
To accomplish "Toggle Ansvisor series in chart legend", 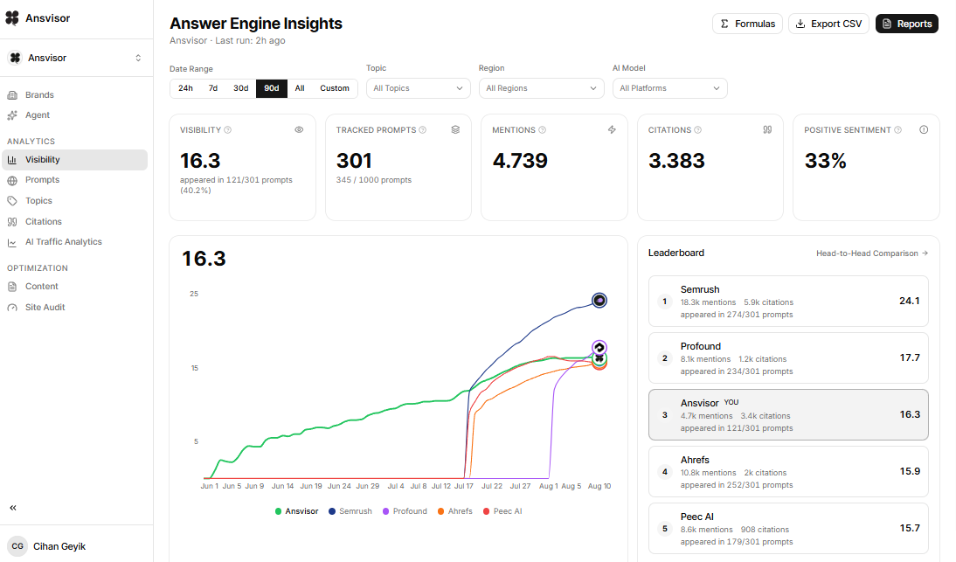I will point(297,511).
